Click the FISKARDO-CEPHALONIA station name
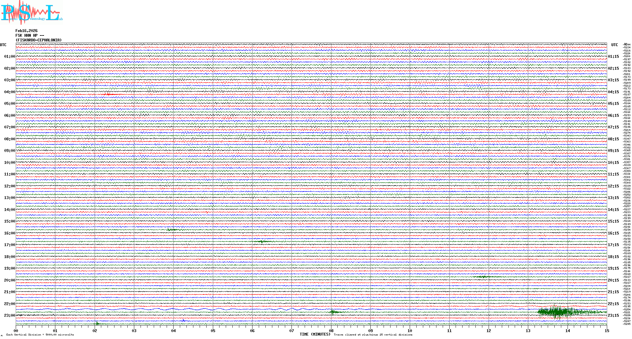Image resolution: width=632 pixels, height=339 pixels. point(39,40)
